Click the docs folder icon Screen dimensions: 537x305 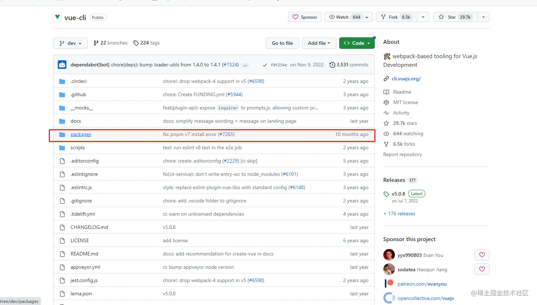pyautogui.click(x=62, y=121)
